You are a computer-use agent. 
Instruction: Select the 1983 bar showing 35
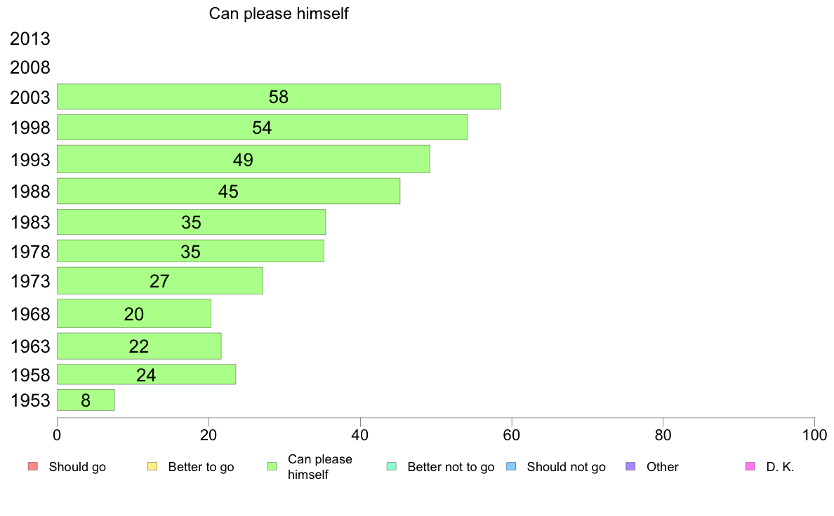191,222
